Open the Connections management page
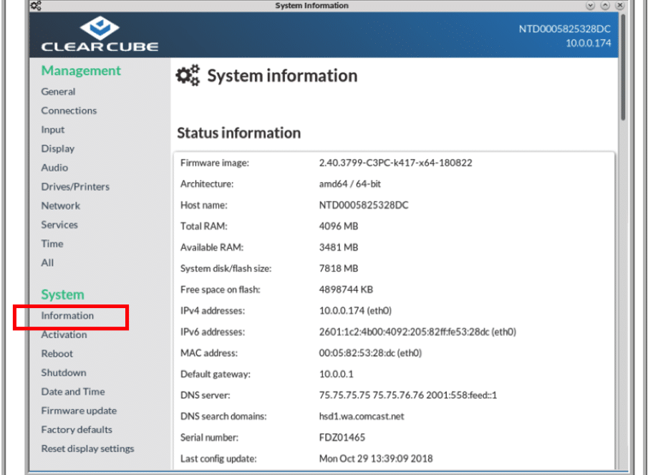 tap(69, 110)
